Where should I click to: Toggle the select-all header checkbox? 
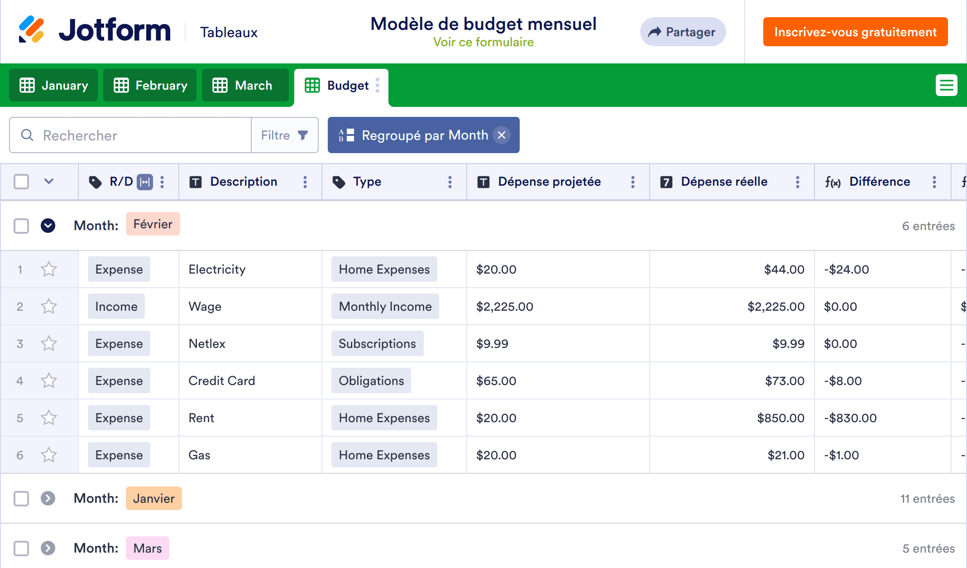point(21,182)
